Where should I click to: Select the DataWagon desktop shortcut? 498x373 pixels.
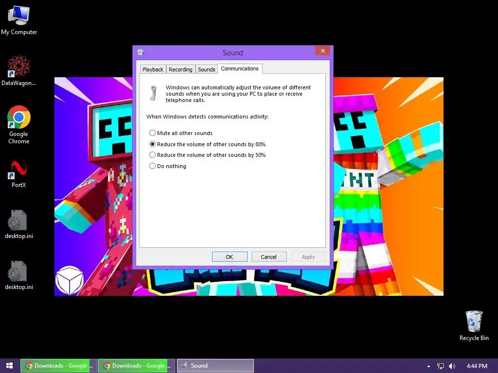tap(19, 70)
